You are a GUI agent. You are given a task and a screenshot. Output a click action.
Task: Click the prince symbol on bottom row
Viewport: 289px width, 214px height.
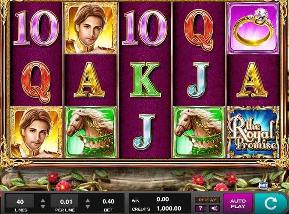point(36,132)
